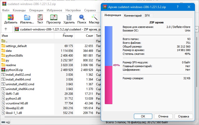The image size is (199, 125).
Task: Open the Файл menu
Action: click(6, 10)
